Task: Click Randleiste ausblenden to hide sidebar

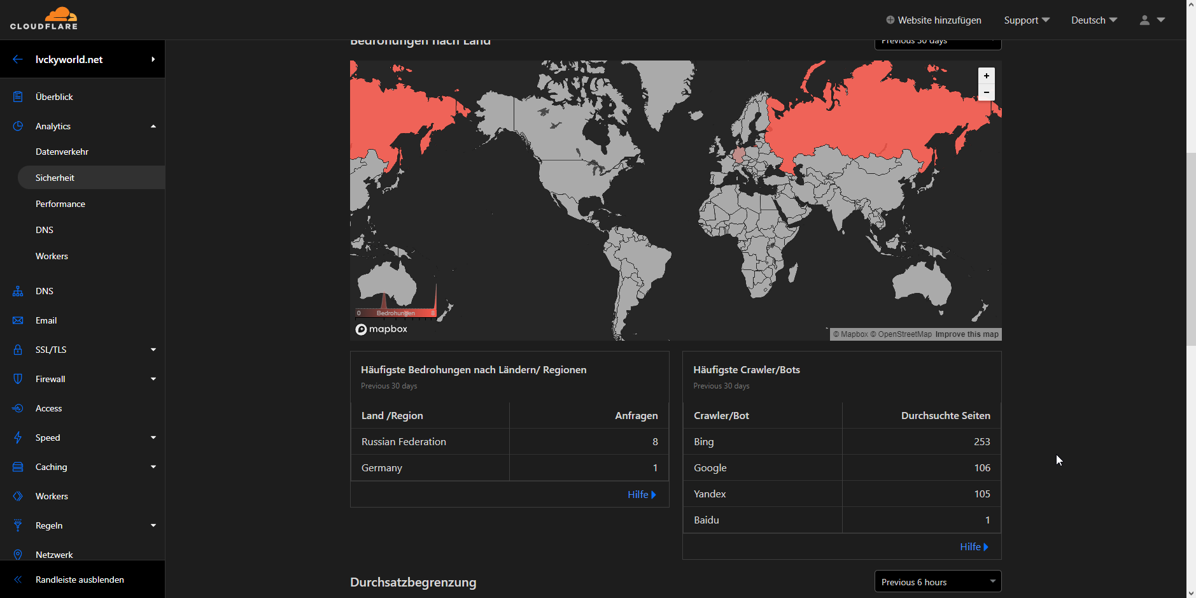Action: (80, 580)
